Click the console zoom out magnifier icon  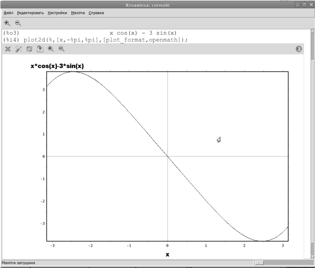click(x=18, y=23)
